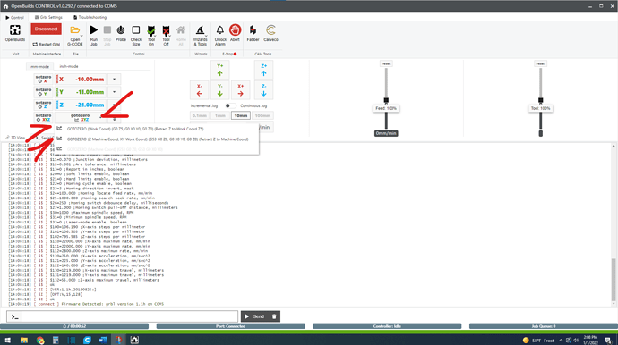Click the Controller: Idle status bar
The height and width of the screenshot is (345, 618).
(x=387, y=326)
